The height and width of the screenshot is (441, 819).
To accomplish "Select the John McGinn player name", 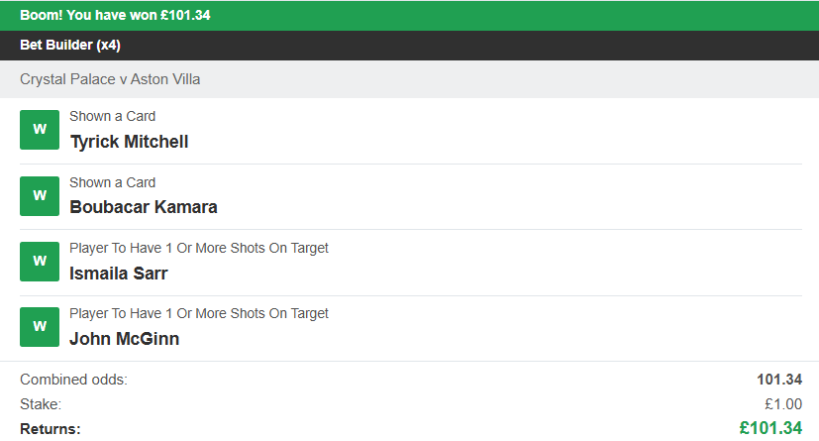I will click(124, 339).
